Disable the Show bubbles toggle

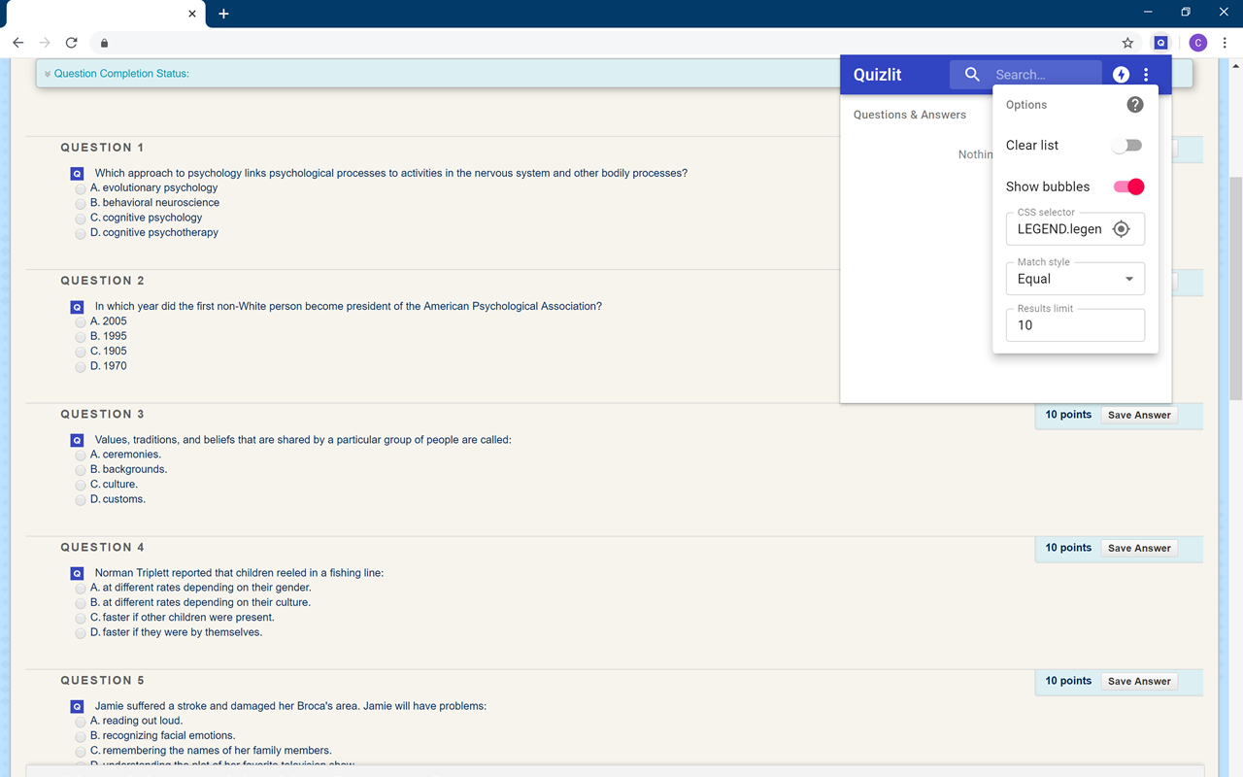click(1128, 186)
